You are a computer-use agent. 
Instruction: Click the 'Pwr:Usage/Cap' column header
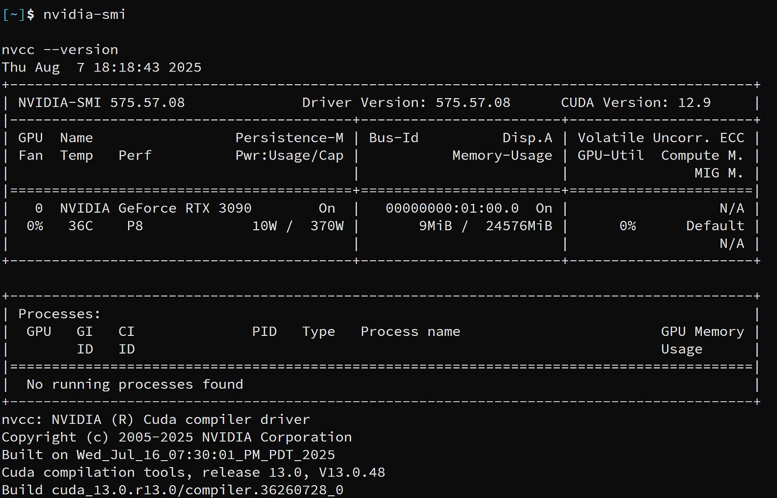[289, 155]
